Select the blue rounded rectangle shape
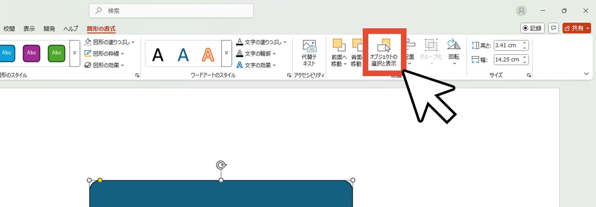 tap(221, 194)
